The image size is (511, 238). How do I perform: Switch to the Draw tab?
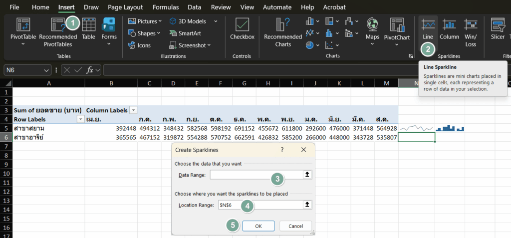(x=91, y=7)
